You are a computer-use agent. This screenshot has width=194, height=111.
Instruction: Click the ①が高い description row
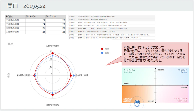coord(112,16)
